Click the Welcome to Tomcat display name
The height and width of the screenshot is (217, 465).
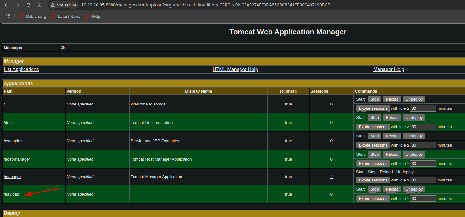point(149,104)
